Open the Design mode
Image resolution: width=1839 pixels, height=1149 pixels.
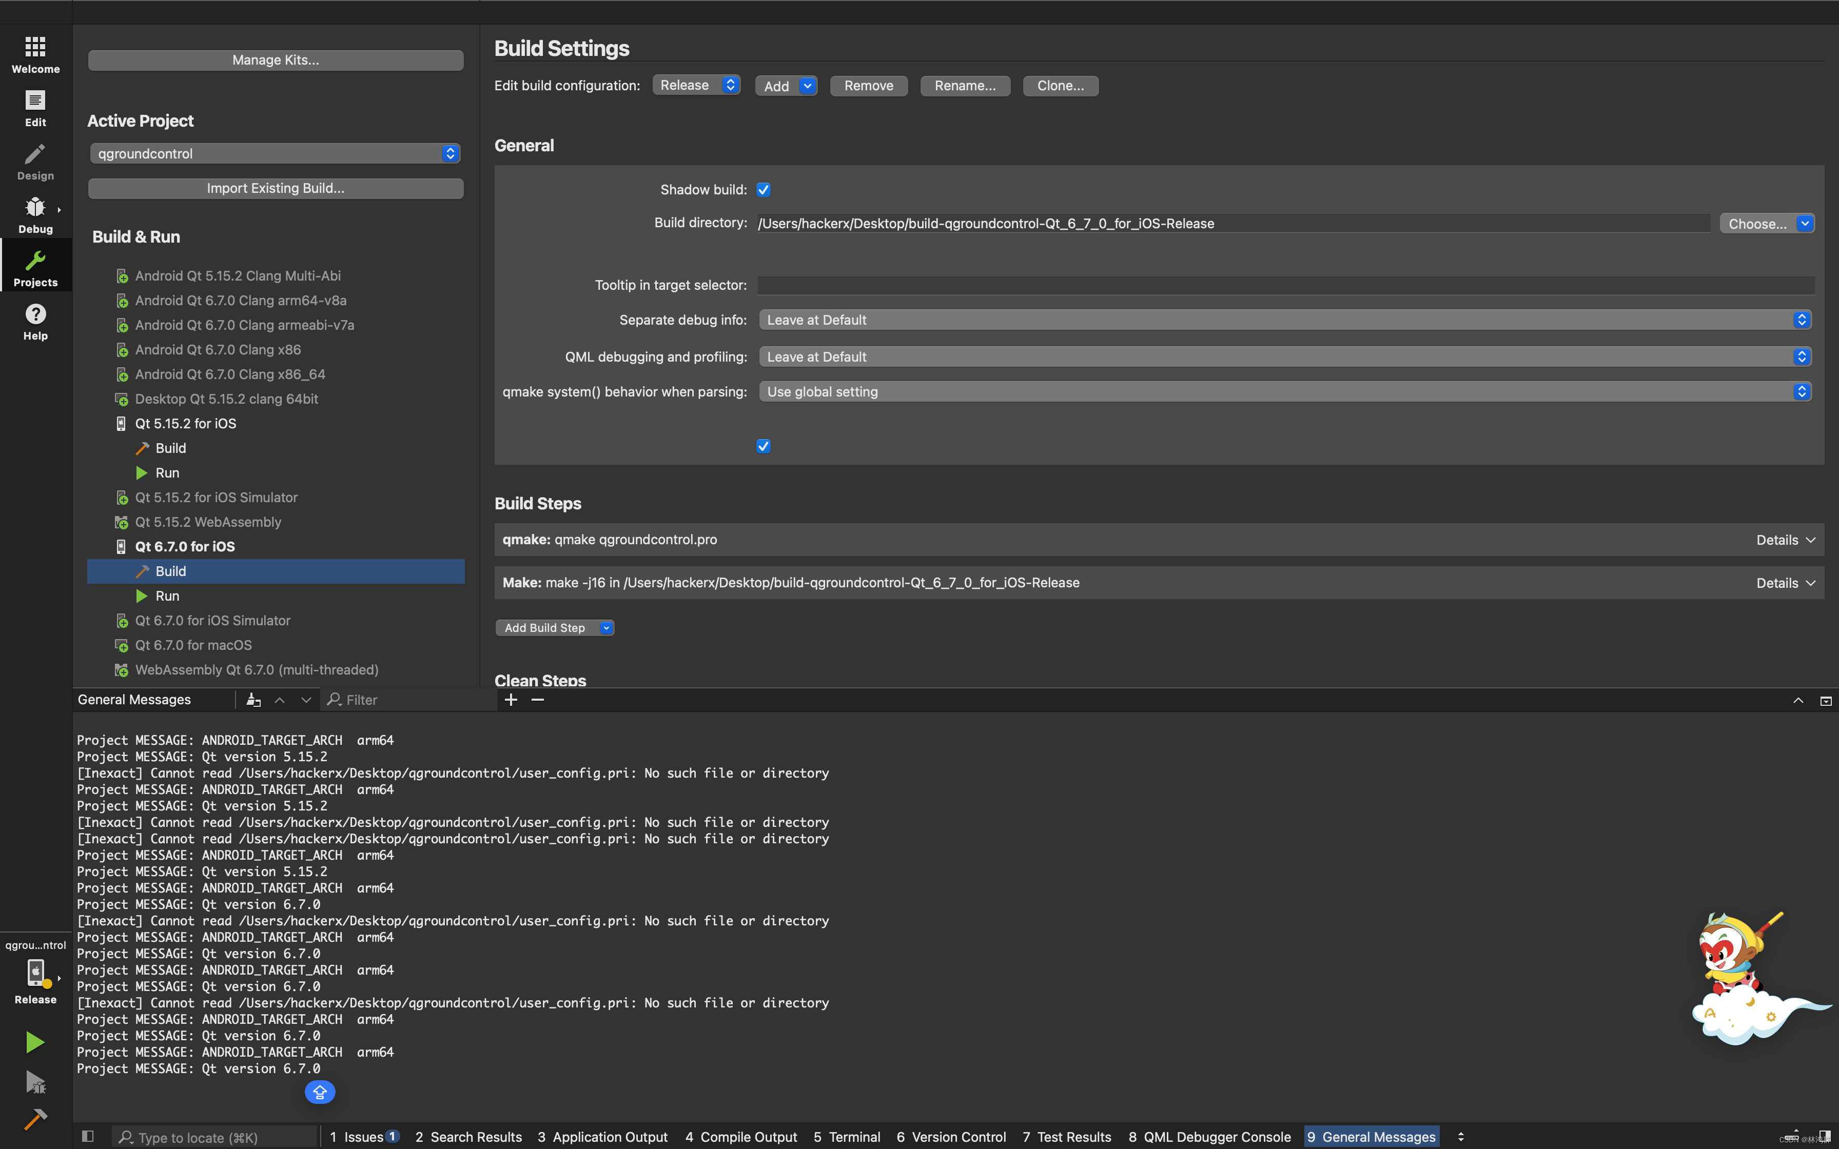pyautogui.click(x=36, y=161)
